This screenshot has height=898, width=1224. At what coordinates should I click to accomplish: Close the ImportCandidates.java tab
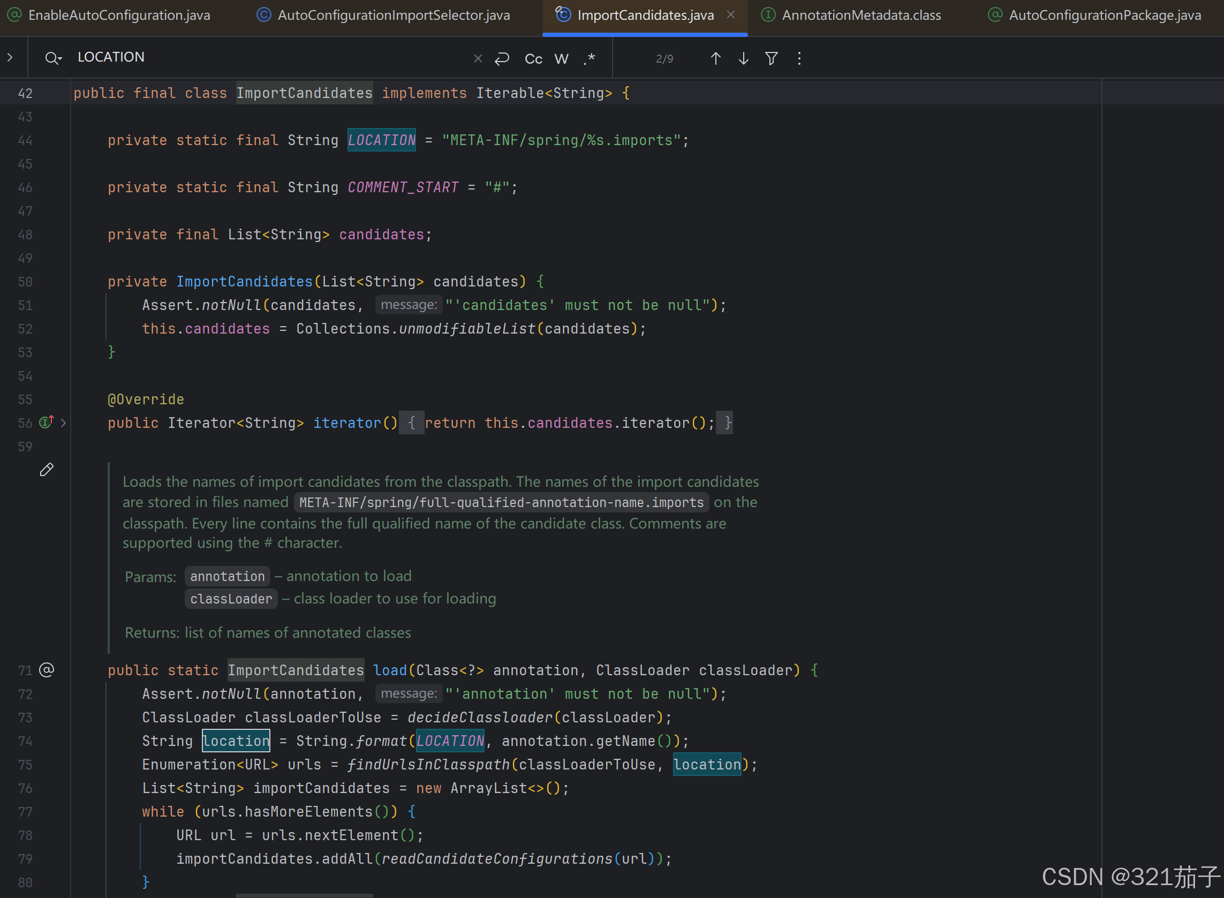(730, 15)
